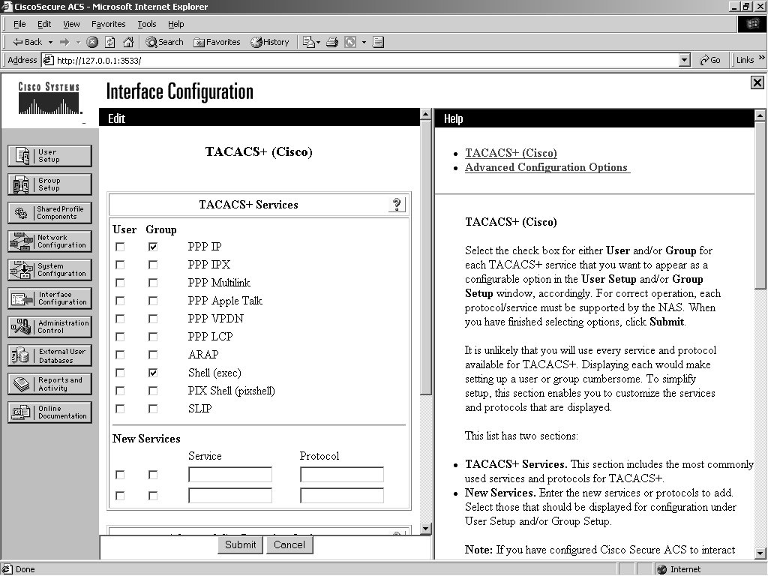
Task: Check the Group checkbox for PPP Apple Talk
Action: 153,301
